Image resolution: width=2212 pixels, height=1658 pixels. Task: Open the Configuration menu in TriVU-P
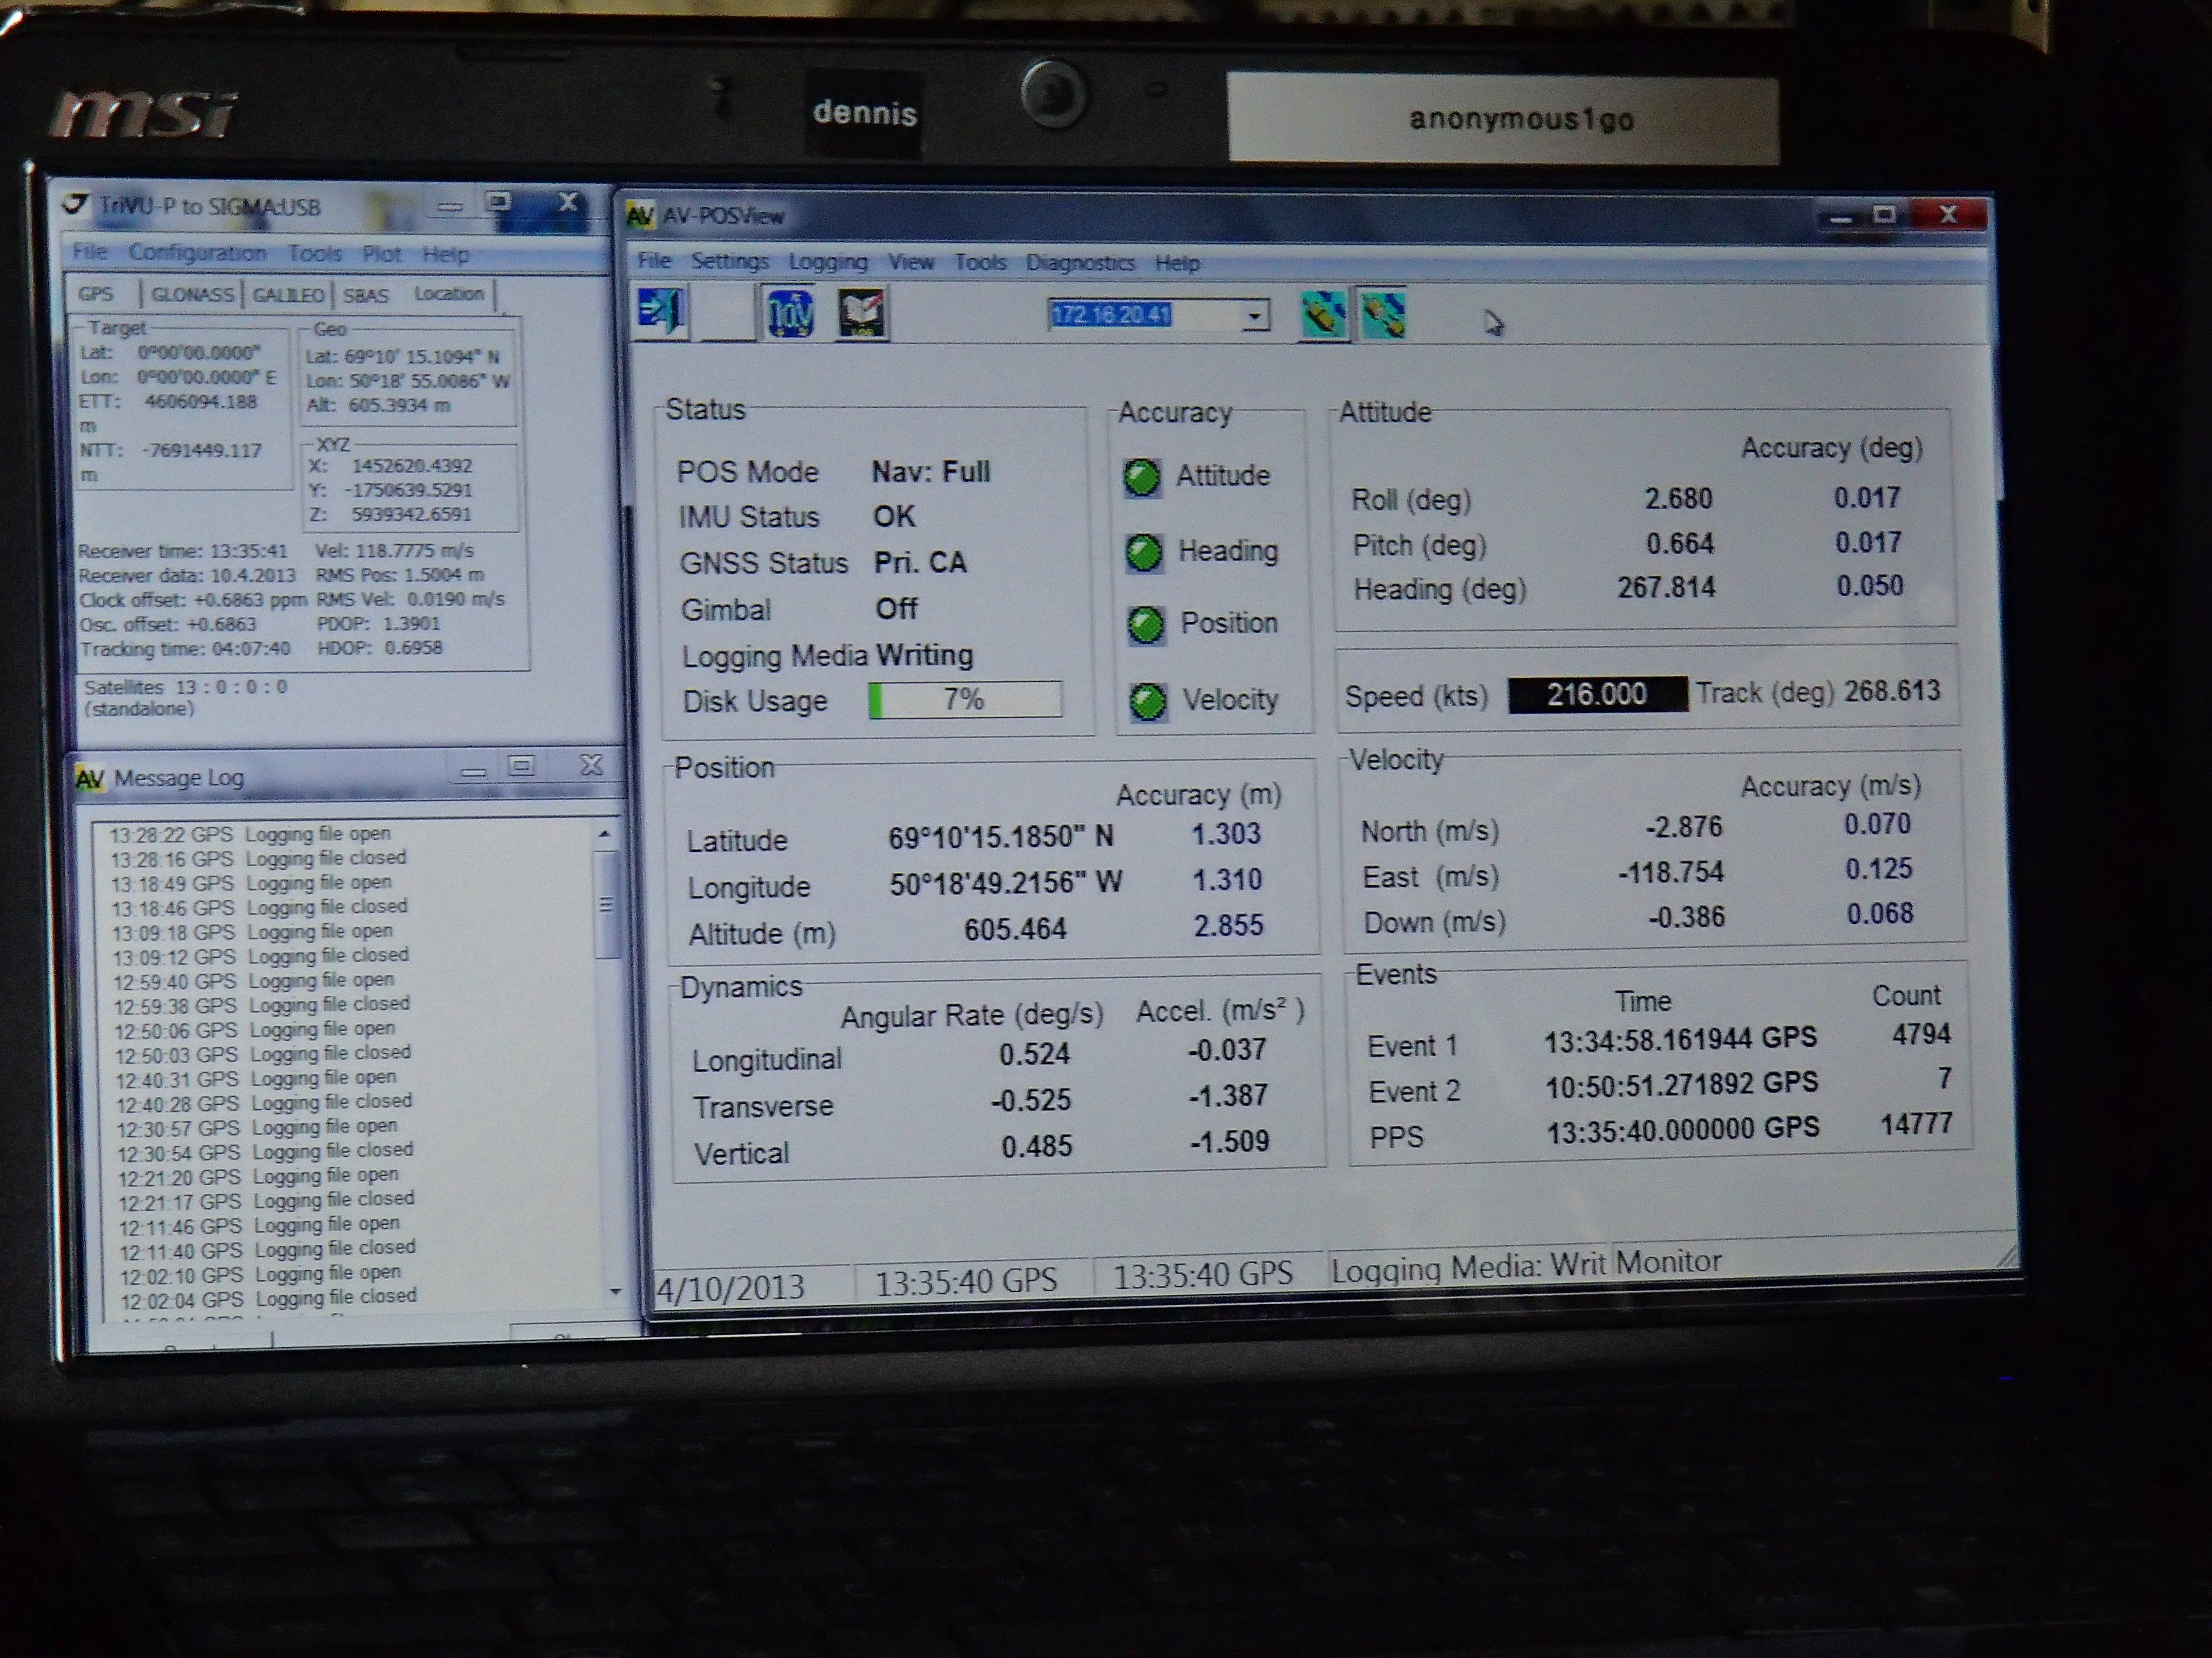coord(197,253)
